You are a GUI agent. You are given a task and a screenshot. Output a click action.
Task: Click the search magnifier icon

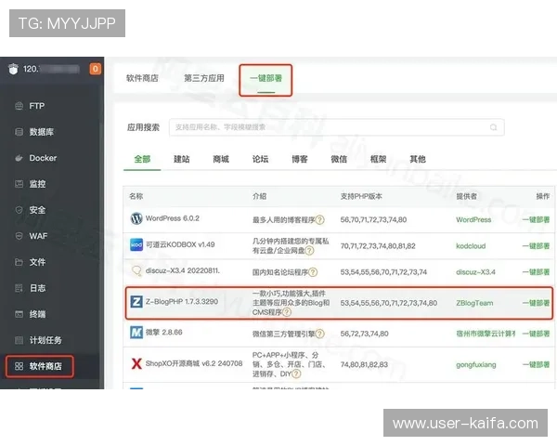[494, 127]
